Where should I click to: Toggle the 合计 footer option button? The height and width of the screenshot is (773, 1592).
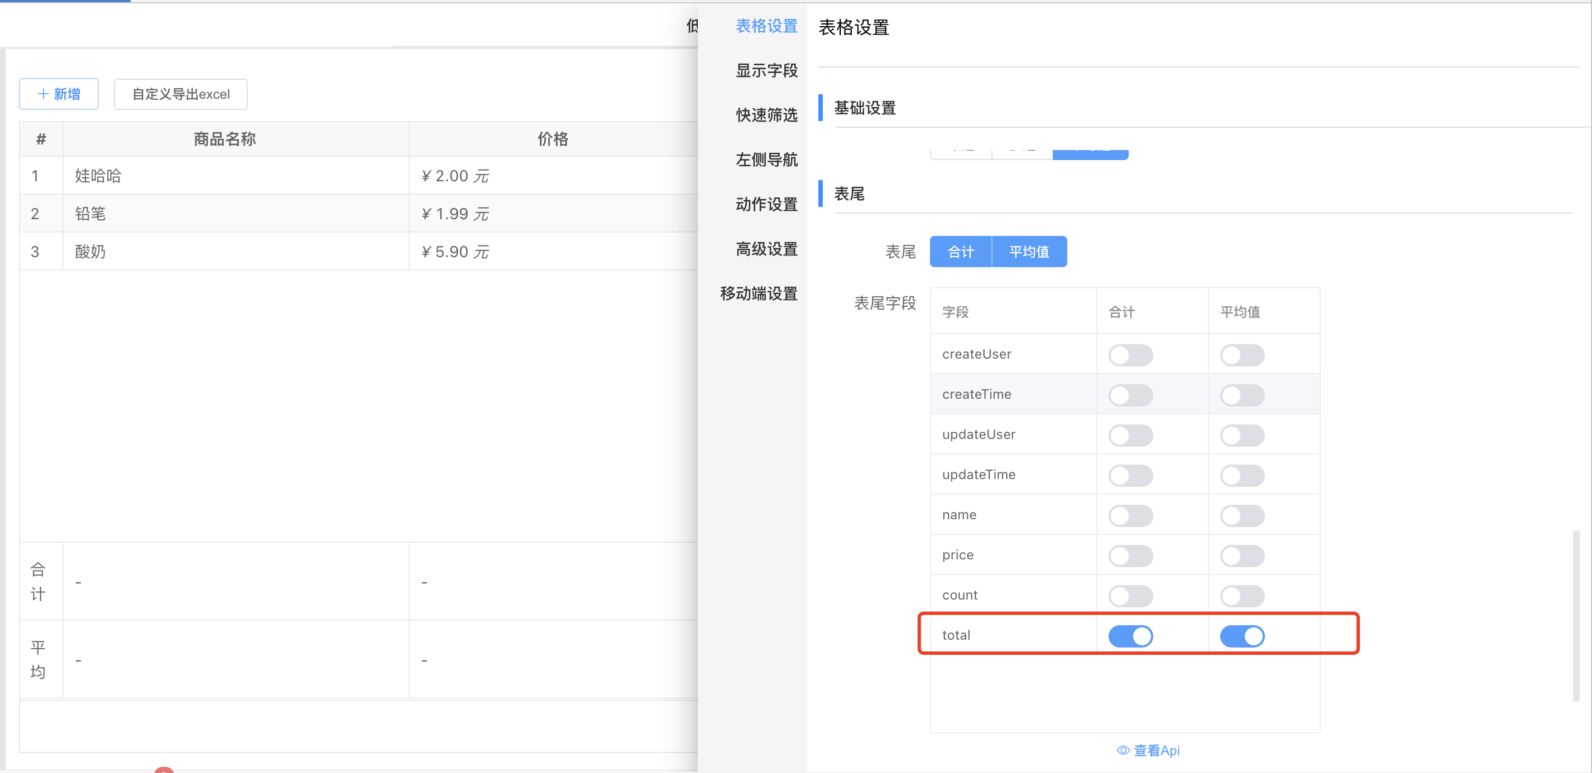(960, 252)
